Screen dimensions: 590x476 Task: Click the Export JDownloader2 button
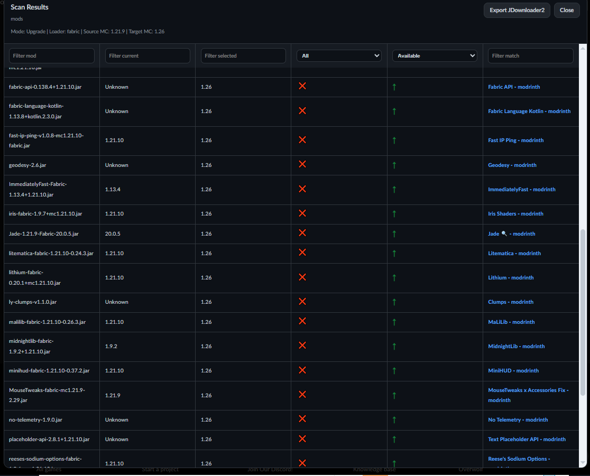coord(517,10)
